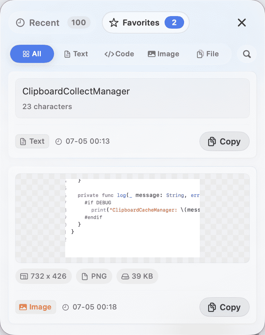Filter clipboard items by File
Image resolution: width=265 pixels, height=335 pixels.
point(208,54)
